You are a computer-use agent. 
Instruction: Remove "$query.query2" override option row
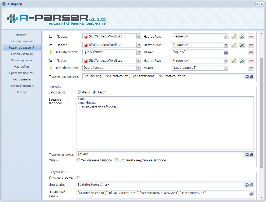(251, 68)
